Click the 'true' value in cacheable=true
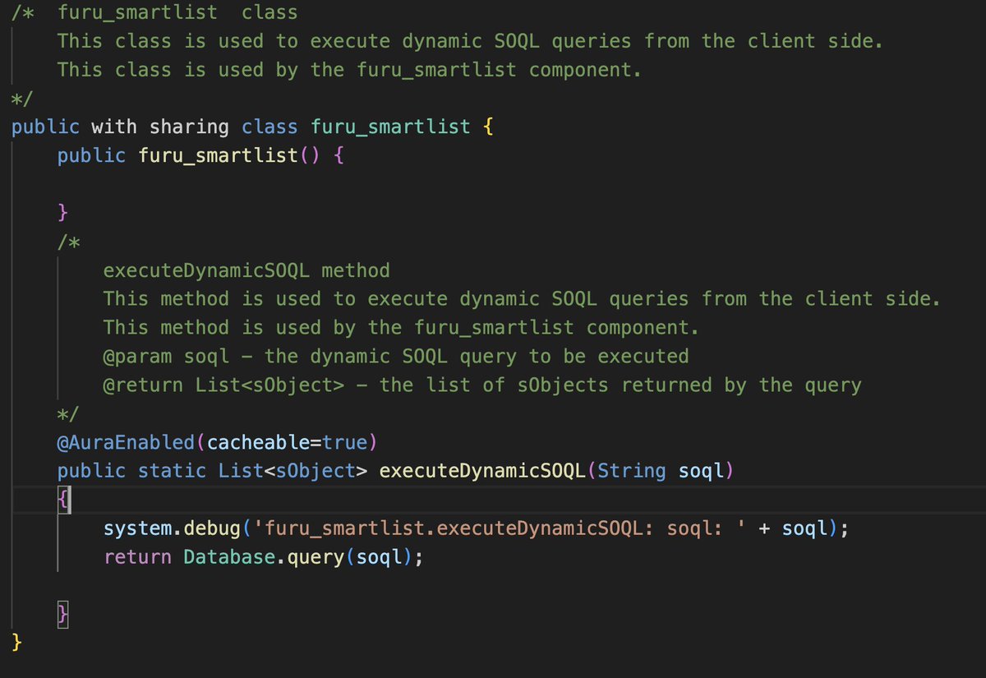The image size is (986, 678). pos(344,442)
